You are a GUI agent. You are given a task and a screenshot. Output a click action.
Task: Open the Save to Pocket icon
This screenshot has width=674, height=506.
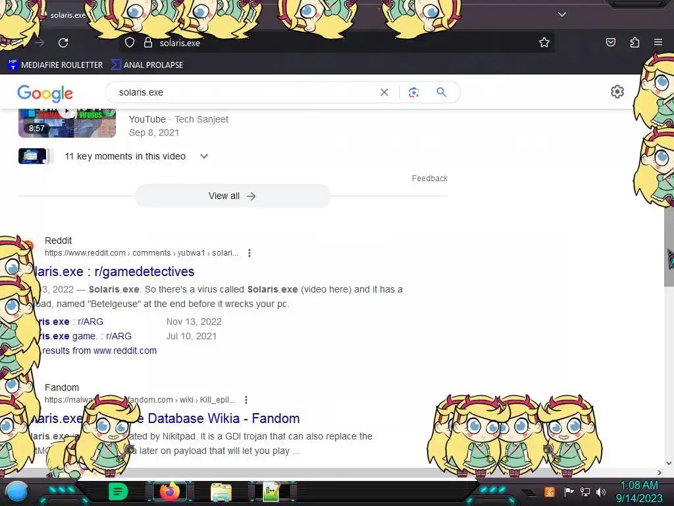click(x=610, y=42)
